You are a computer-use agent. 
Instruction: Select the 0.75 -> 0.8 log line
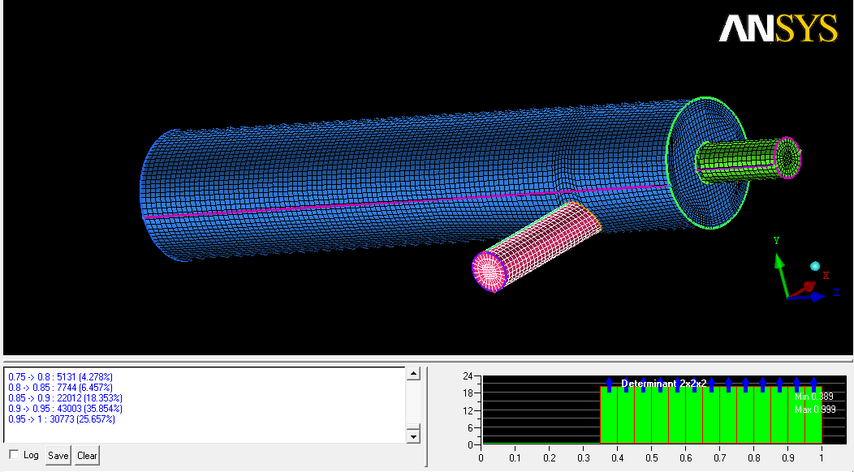pos(60,377)
